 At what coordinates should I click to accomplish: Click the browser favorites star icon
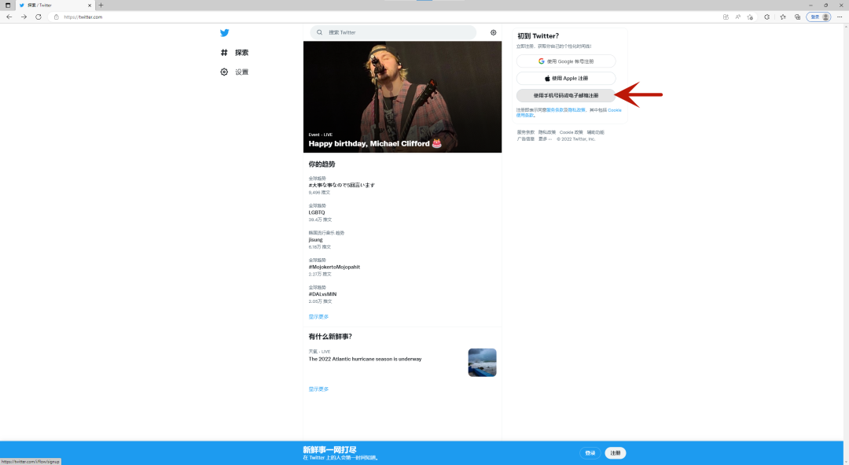pyautogui.click(x=783, y=17)
